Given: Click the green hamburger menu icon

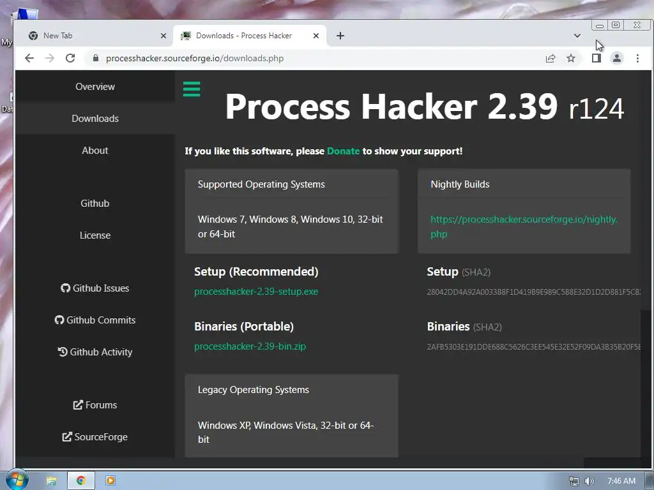Looking at the screenshot, I should point(192,89).
